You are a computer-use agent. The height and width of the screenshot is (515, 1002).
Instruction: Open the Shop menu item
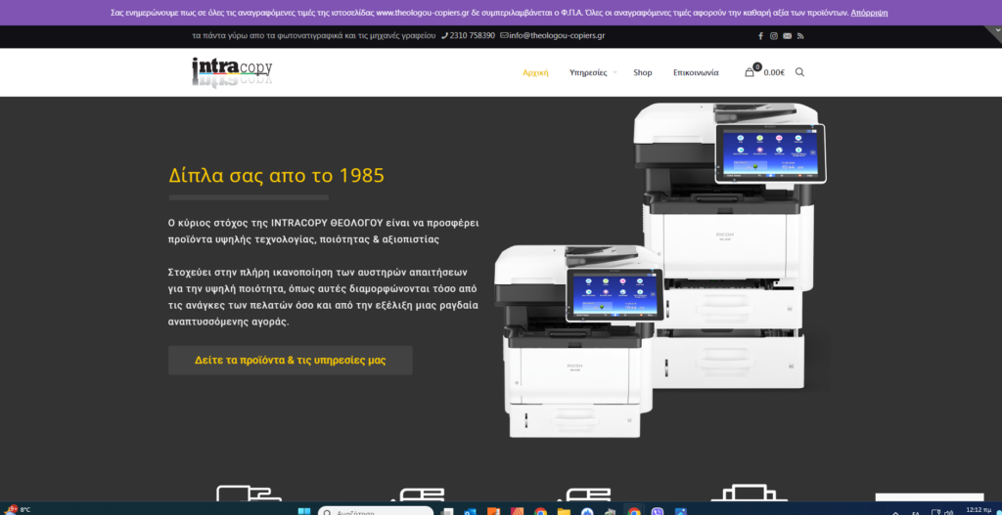643,72
